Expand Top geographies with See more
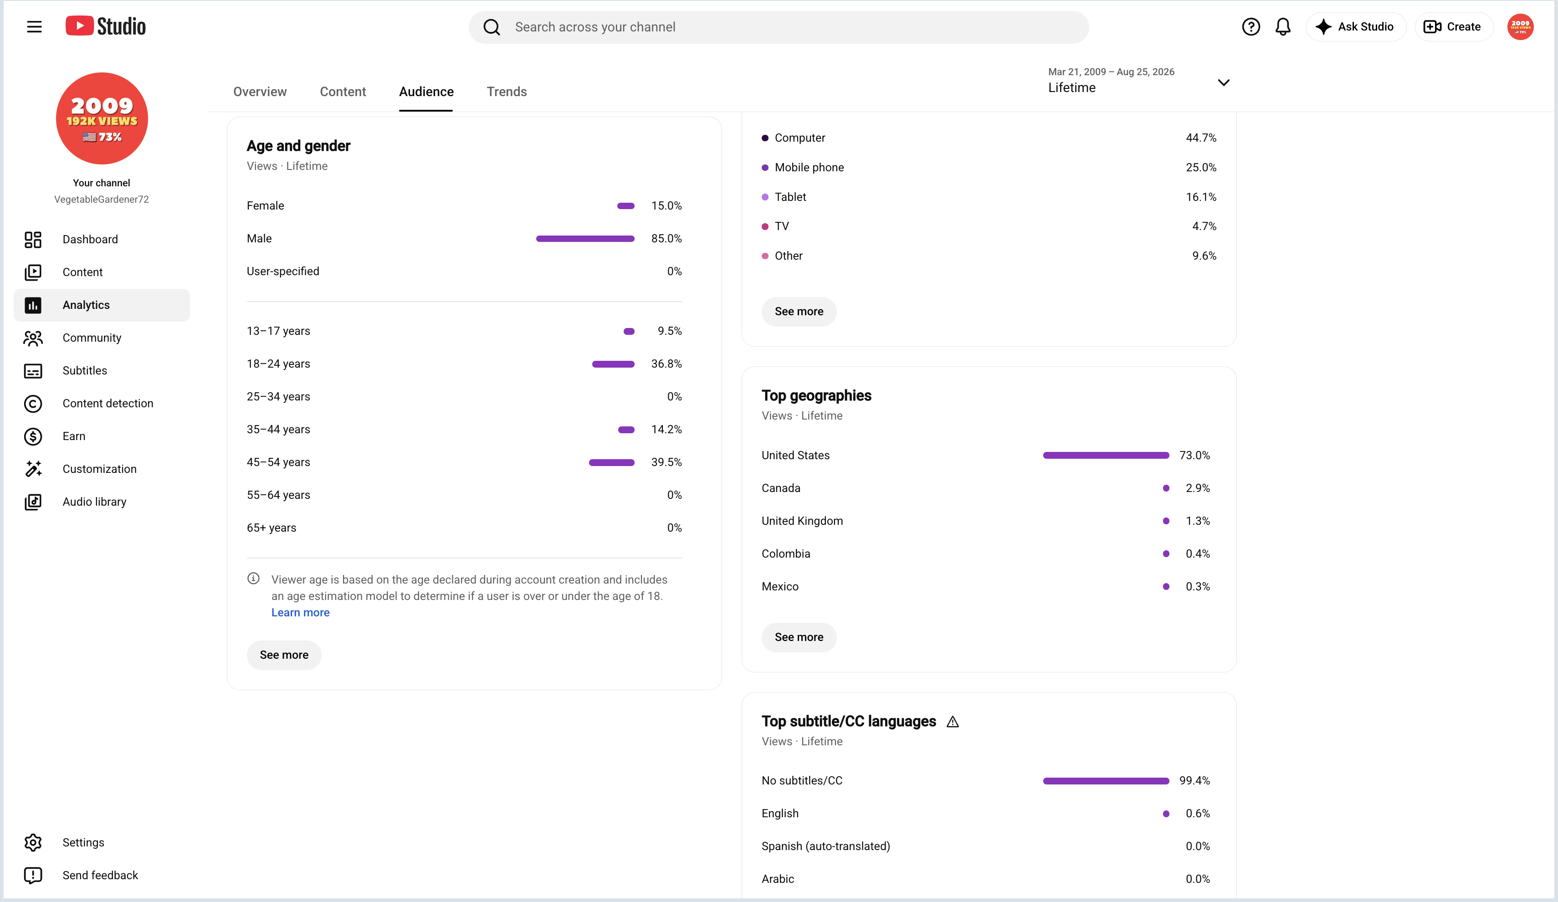This screenshot has height=902, width=1558. [x=799, y=637]
